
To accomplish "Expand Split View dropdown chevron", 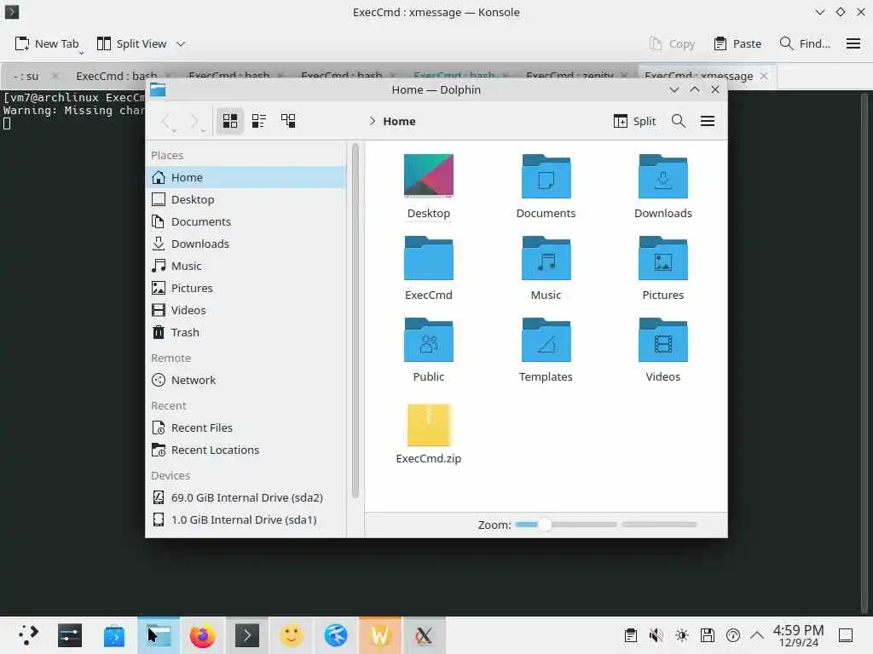I will [181, 43].
